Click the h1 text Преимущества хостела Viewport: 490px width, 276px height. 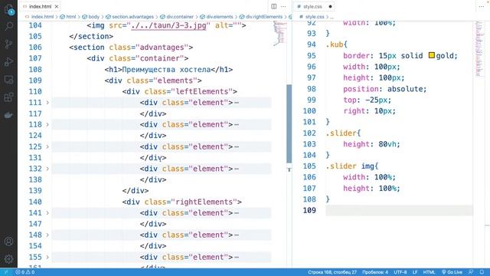click(167, 70)
